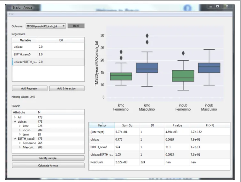Click Calculate Anova button
The width and height of the screenshot is (241, 182).
[48, 165]
